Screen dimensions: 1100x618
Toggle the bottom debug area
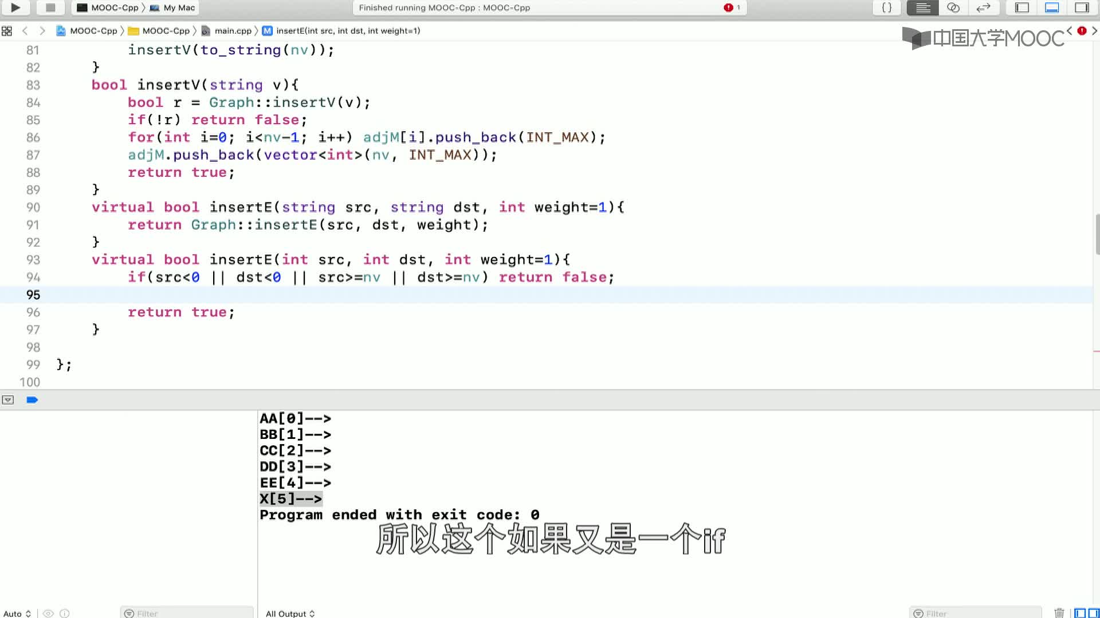(1052, 7)
